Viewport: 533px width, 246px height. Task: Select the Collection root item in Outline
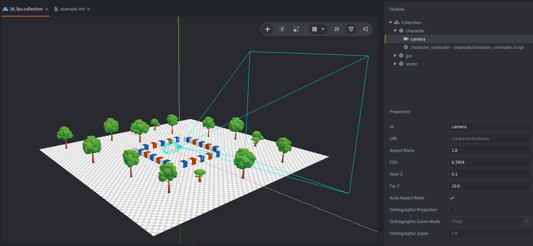(411, 23)
